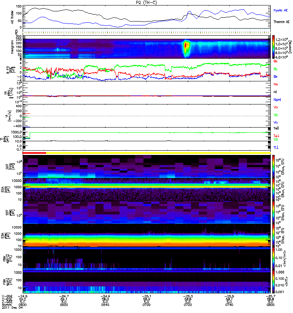Viewport: 293px width, 313px height.
Task: Click the green By legend label
Action: pos(275,69)
